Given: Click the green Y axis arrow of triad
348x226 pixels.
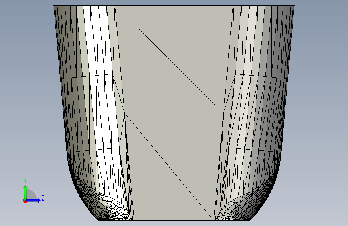Looking at the screenshot, I should click(25, 192).
